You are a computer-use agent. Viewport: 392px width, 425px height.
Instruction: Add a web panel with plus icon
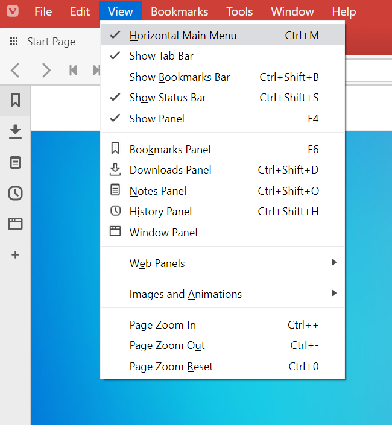[x=15, y=255]
